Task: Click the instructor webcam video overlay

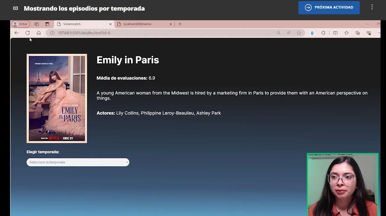Action: pyautogui.click(x=343, y=185)
